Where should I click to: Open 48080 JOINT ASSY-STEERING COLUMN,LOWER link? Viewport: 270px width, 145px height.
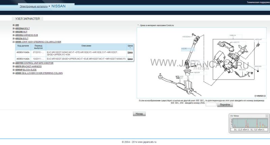click(38, 42)
